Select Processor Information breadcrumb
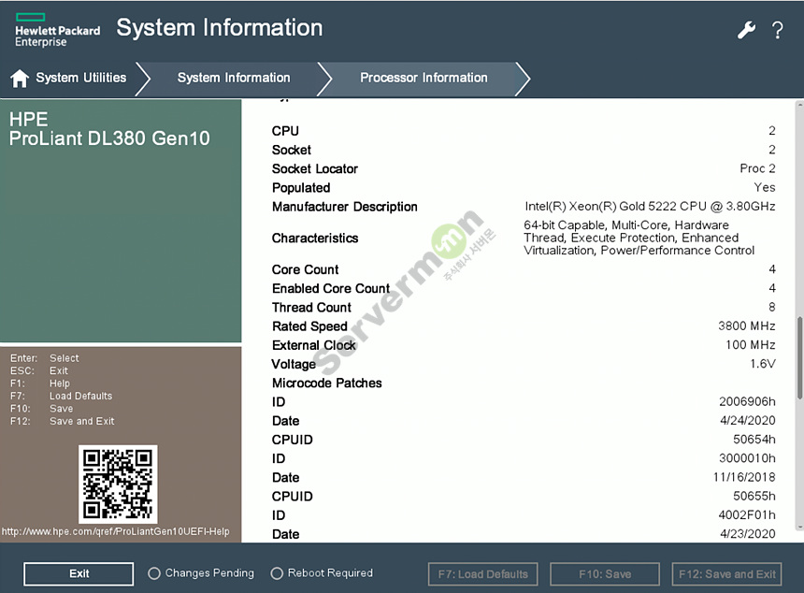This screenshot has width=804, height=593. pos(424,78)
